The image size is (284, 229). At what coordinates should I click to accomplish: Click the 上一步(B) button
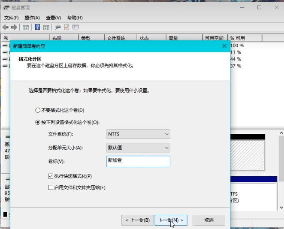click(x=138, y=220)
